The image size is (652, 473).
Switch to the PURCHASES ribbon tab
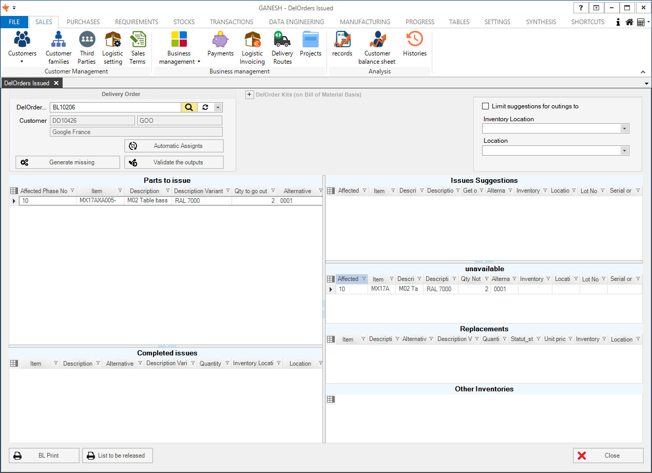(x=83, y=22)
